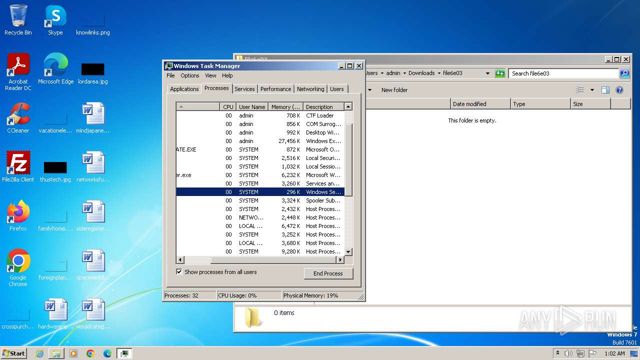The height and width of the screenshot is (360, 640).
Task: Click the process list horizontal scroll right arrow
Action: click(x=340, y=260)
